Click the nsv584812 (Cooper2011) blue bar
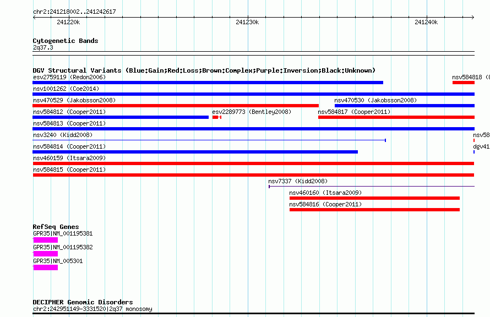Viewport: 490px width, 317px height. 121,117
